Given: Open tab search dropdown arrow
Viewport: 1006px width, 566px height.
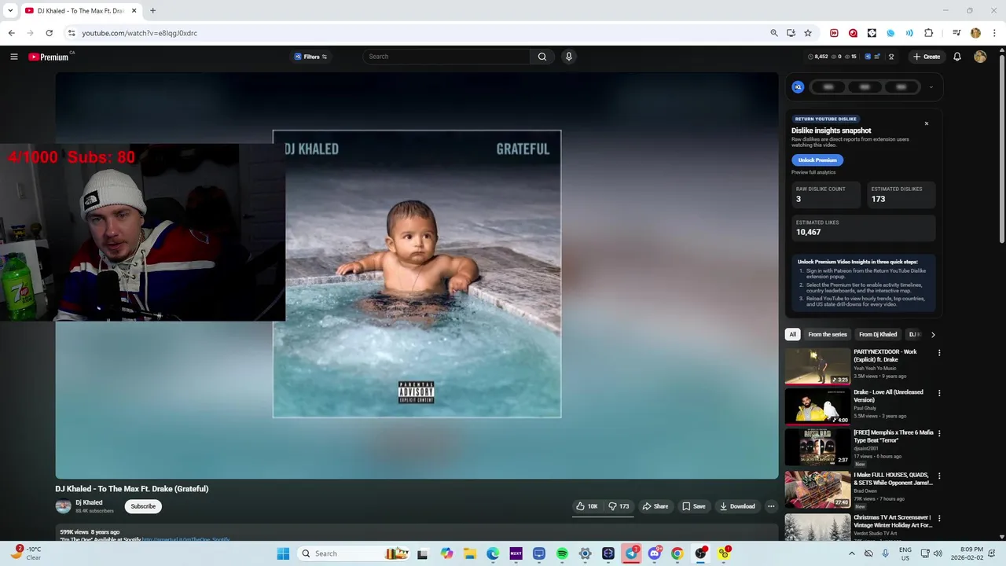Looking at the screenshot, I should pyautogui.click(x=10, y=11).
